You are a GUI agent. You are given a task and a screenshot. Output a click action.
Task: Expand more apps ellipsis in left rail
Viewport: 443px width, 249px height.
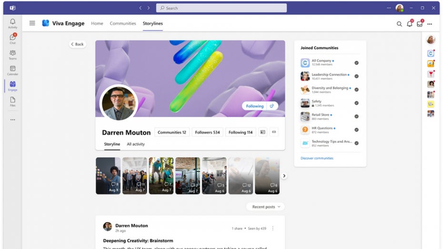click(x=12, y=120)
